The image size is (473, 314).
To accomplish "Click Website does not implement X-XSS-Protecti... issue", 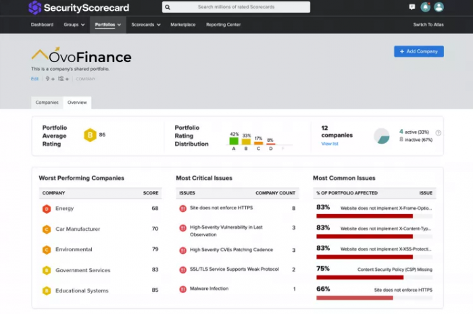I will (x=386, y=249).
